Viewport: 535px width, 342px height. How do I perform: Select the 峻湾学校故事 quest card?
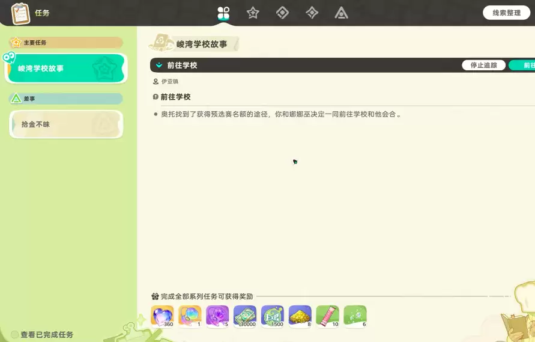pos(66,69)
